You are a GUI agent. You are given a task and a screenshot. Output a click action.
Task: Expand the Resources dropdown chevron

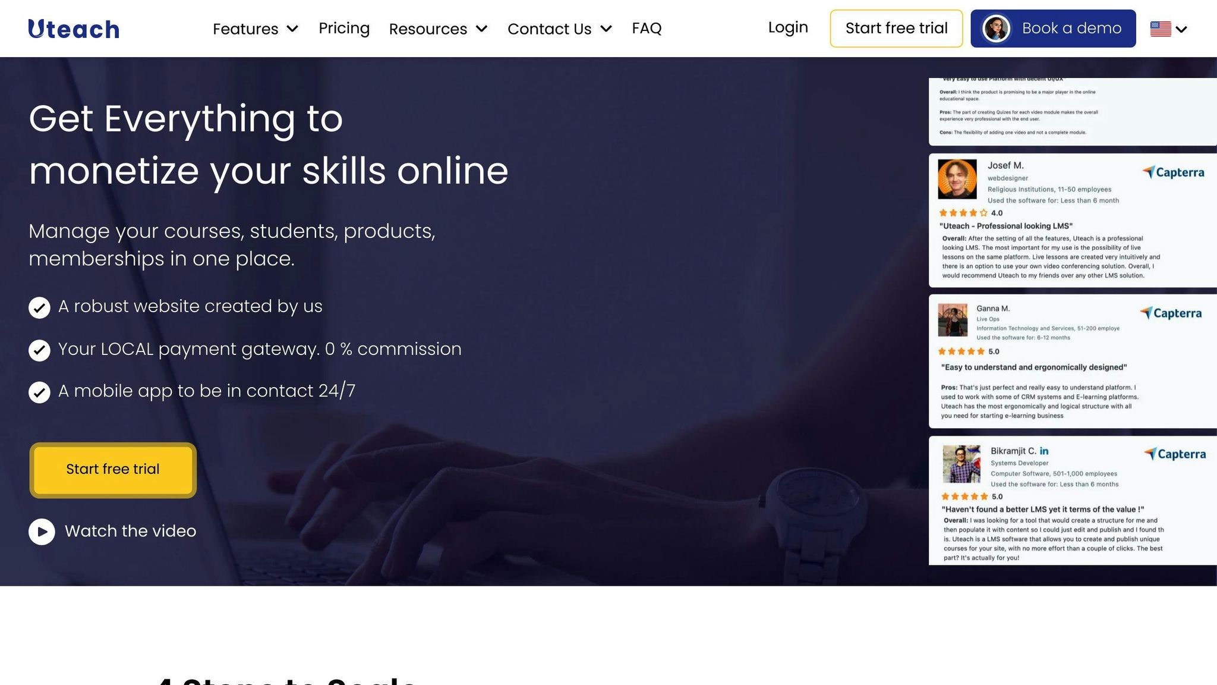pyautogui.click(x=482, y=29)
